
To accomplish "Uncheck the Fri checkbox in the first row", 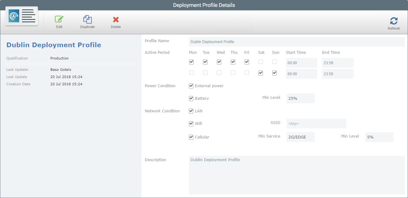I will [246, 62].
